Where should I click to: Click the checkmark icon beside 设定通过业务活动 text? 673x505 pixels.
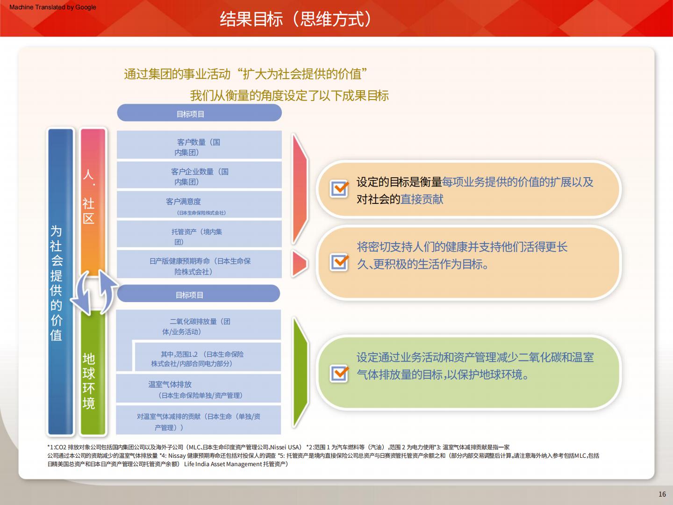point(339,373)
